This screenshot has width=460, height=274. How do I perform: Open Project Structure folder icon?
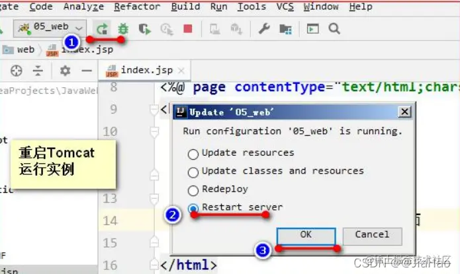click(x=285, y=29)
